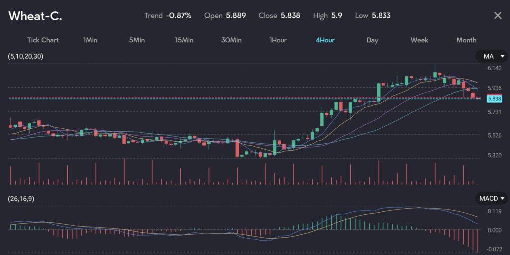The width and height of the screenshot is (510, 255).
Task: Close the Wheat-C. chart panel
Action: pyautogui.click(x=497, y=16)
